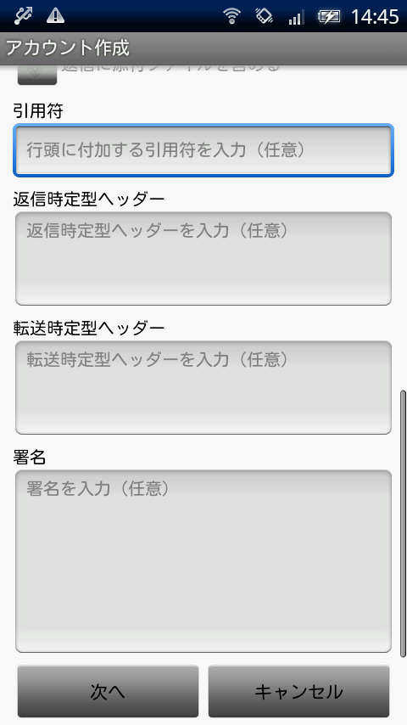Tap the cellular signal strength icon
The image size is (407, 725).
coord(296,17)
